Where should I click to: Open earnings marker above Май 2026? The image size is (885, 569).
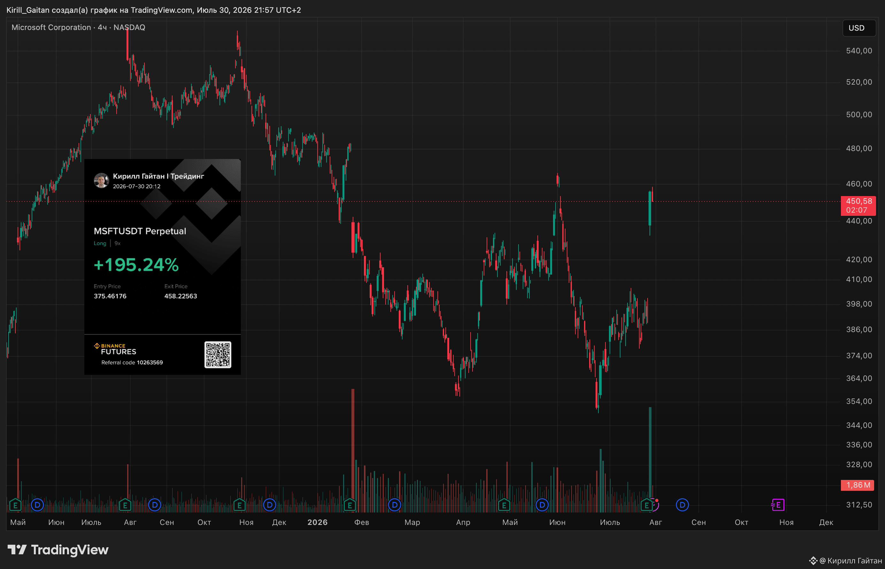(x=504, y=505)
